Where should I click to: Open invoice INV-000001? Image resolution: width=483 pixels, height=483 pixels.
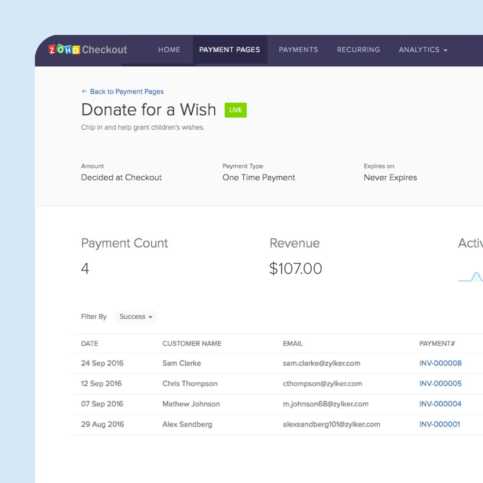click(440, 424)
